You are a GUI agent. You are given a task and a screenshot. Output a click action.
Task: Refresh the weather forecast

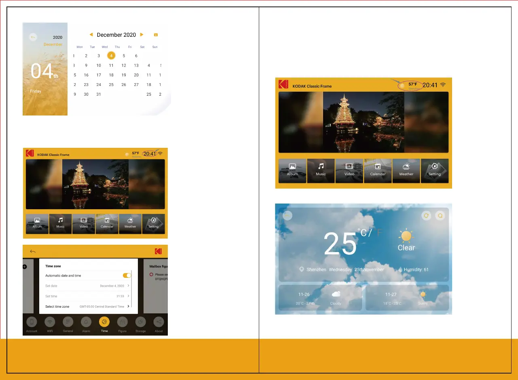[426, 216]
